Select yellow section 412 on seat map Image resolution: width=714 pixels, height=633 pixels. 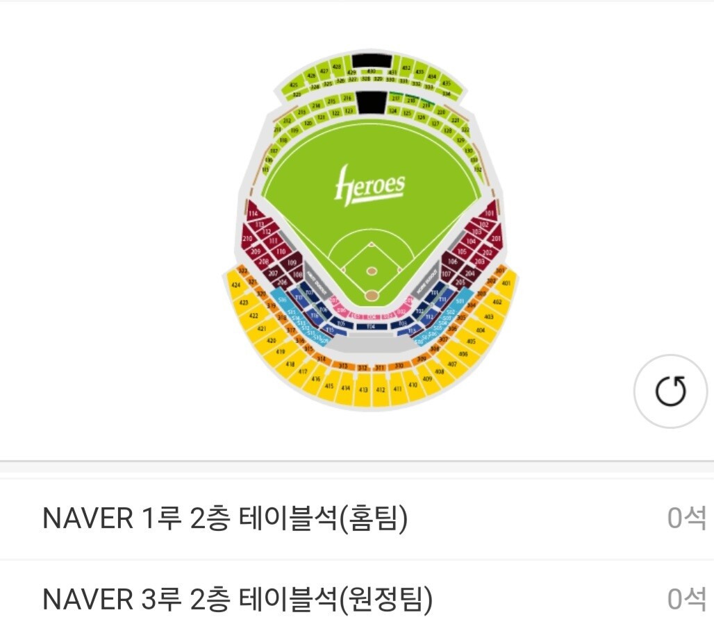tap(380, 389)
